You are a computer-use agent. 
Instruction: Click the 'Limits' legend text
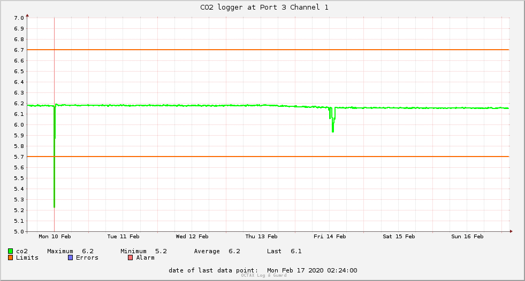click(x=27, y=257)
